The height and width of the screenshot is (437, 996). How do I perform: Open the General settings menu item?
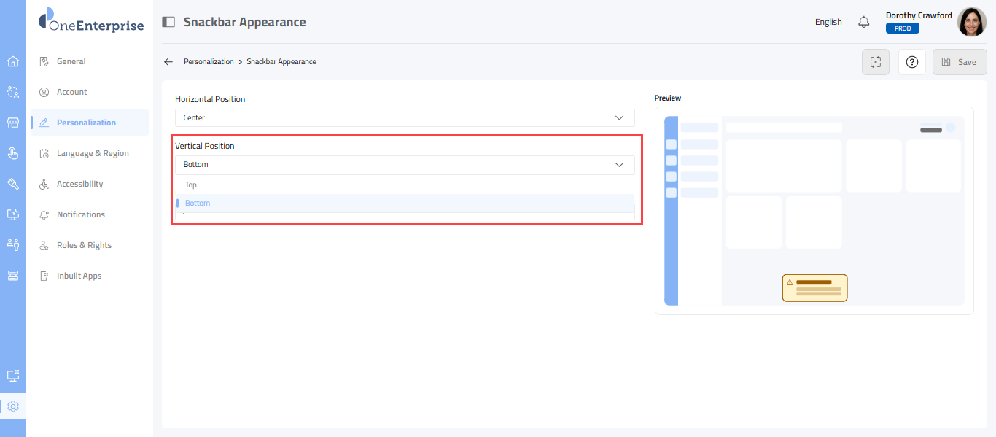[71, 61]
